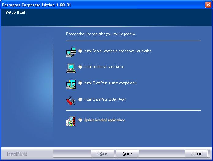
Task: Select Update installed applications radio button
Action: point(80,120)
